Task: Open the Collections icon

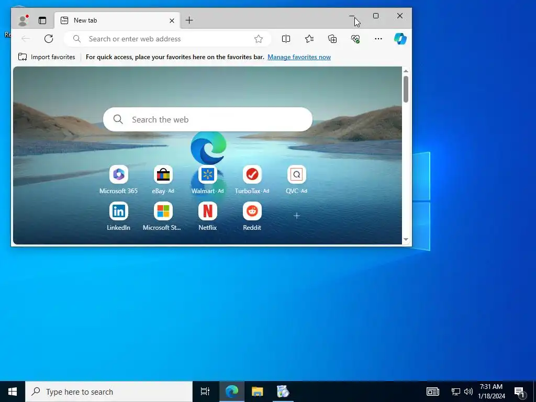Action: [332, 39]
